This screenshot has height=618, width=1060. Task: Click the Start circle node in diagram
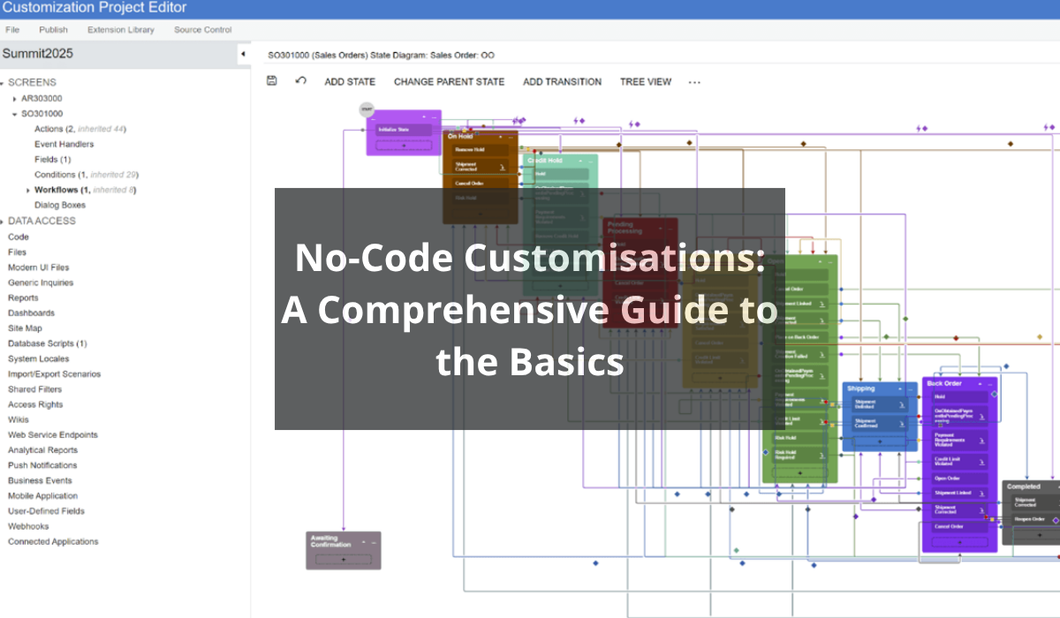tap(367, 109)
